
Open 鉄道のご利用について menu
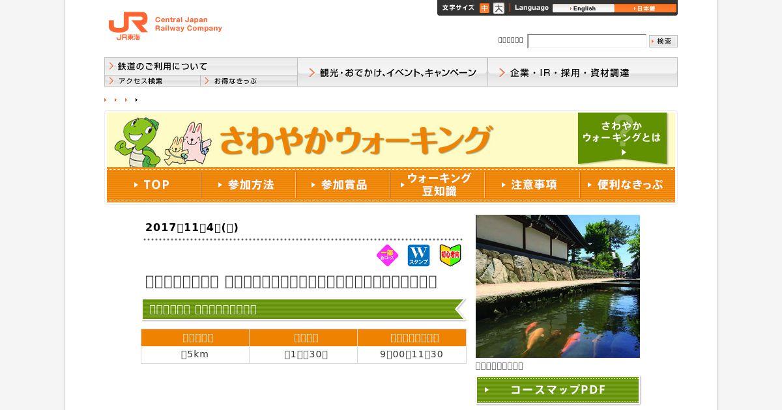pos(201,66)
